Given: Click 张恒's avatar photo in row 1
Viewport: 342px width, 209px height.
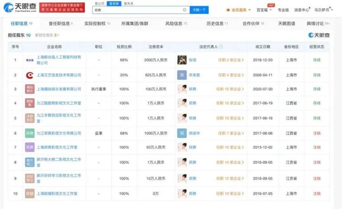Looking at the screenshot, I should 182,60.
